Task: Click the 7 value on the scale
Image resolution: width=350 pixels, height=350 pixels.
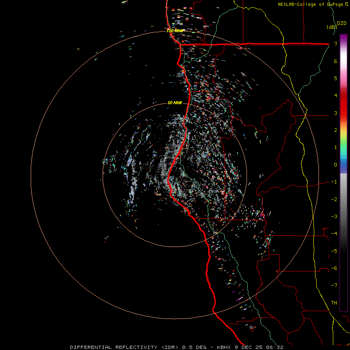Action: pos(336,44)
